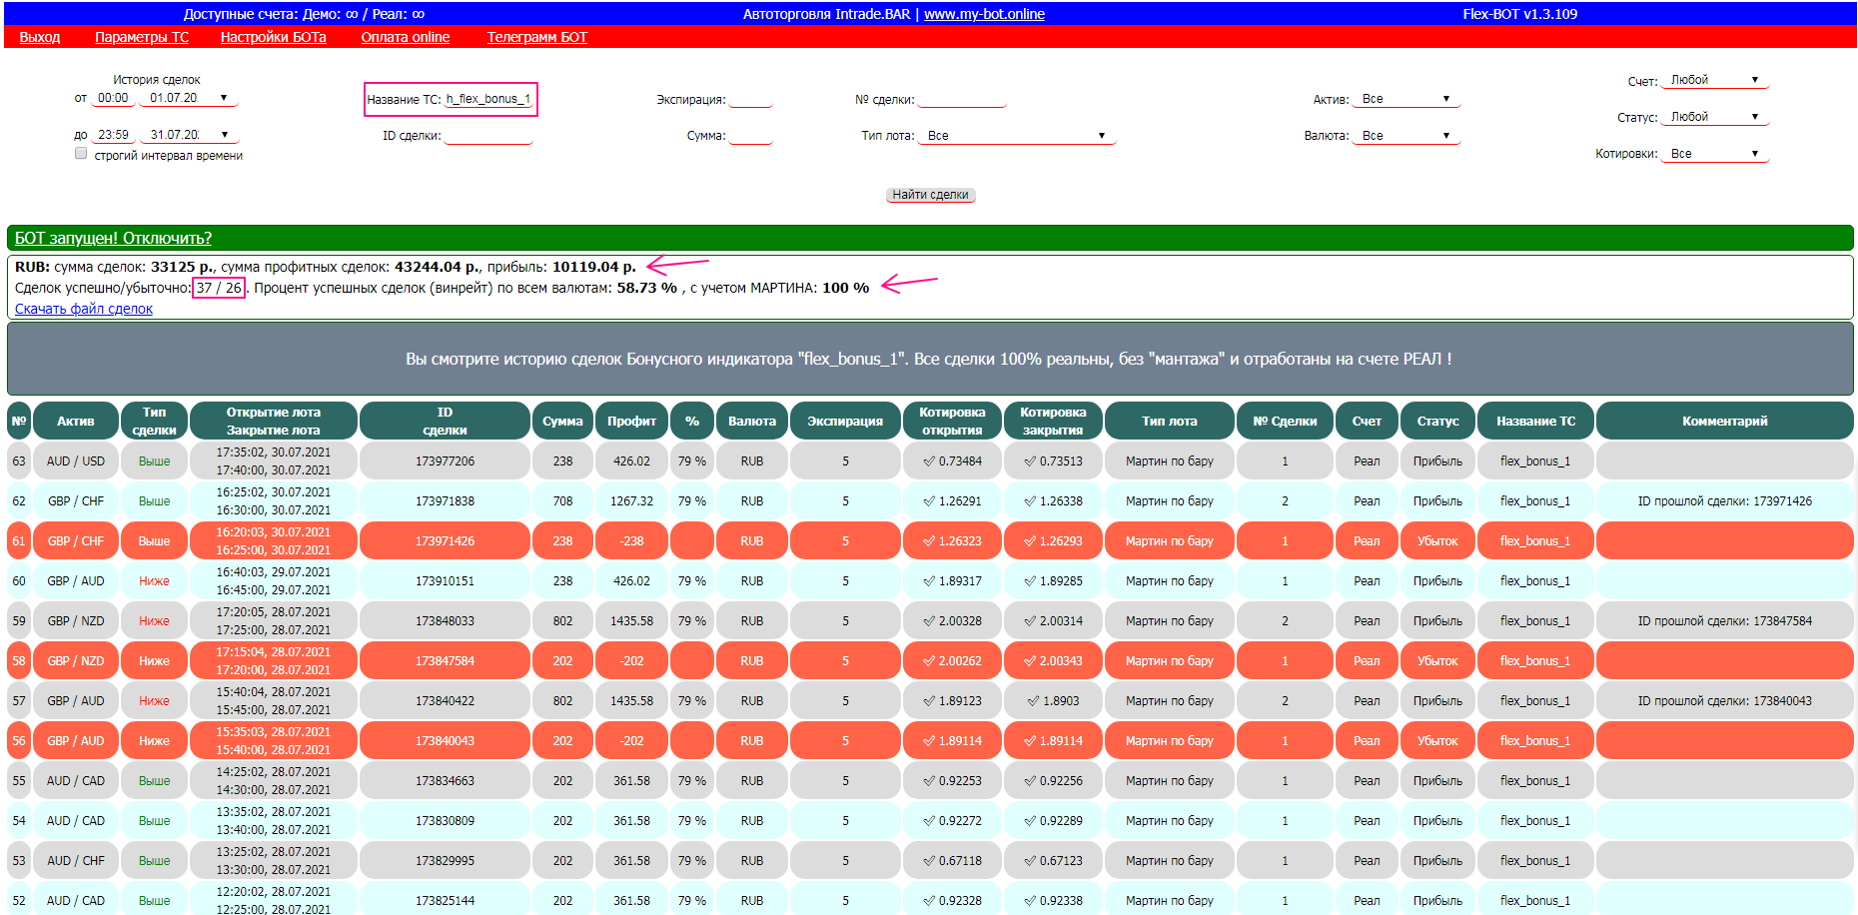Focus the № сделки input field
This screenshot has height=915, width=1858.
(x=962, y=99)
